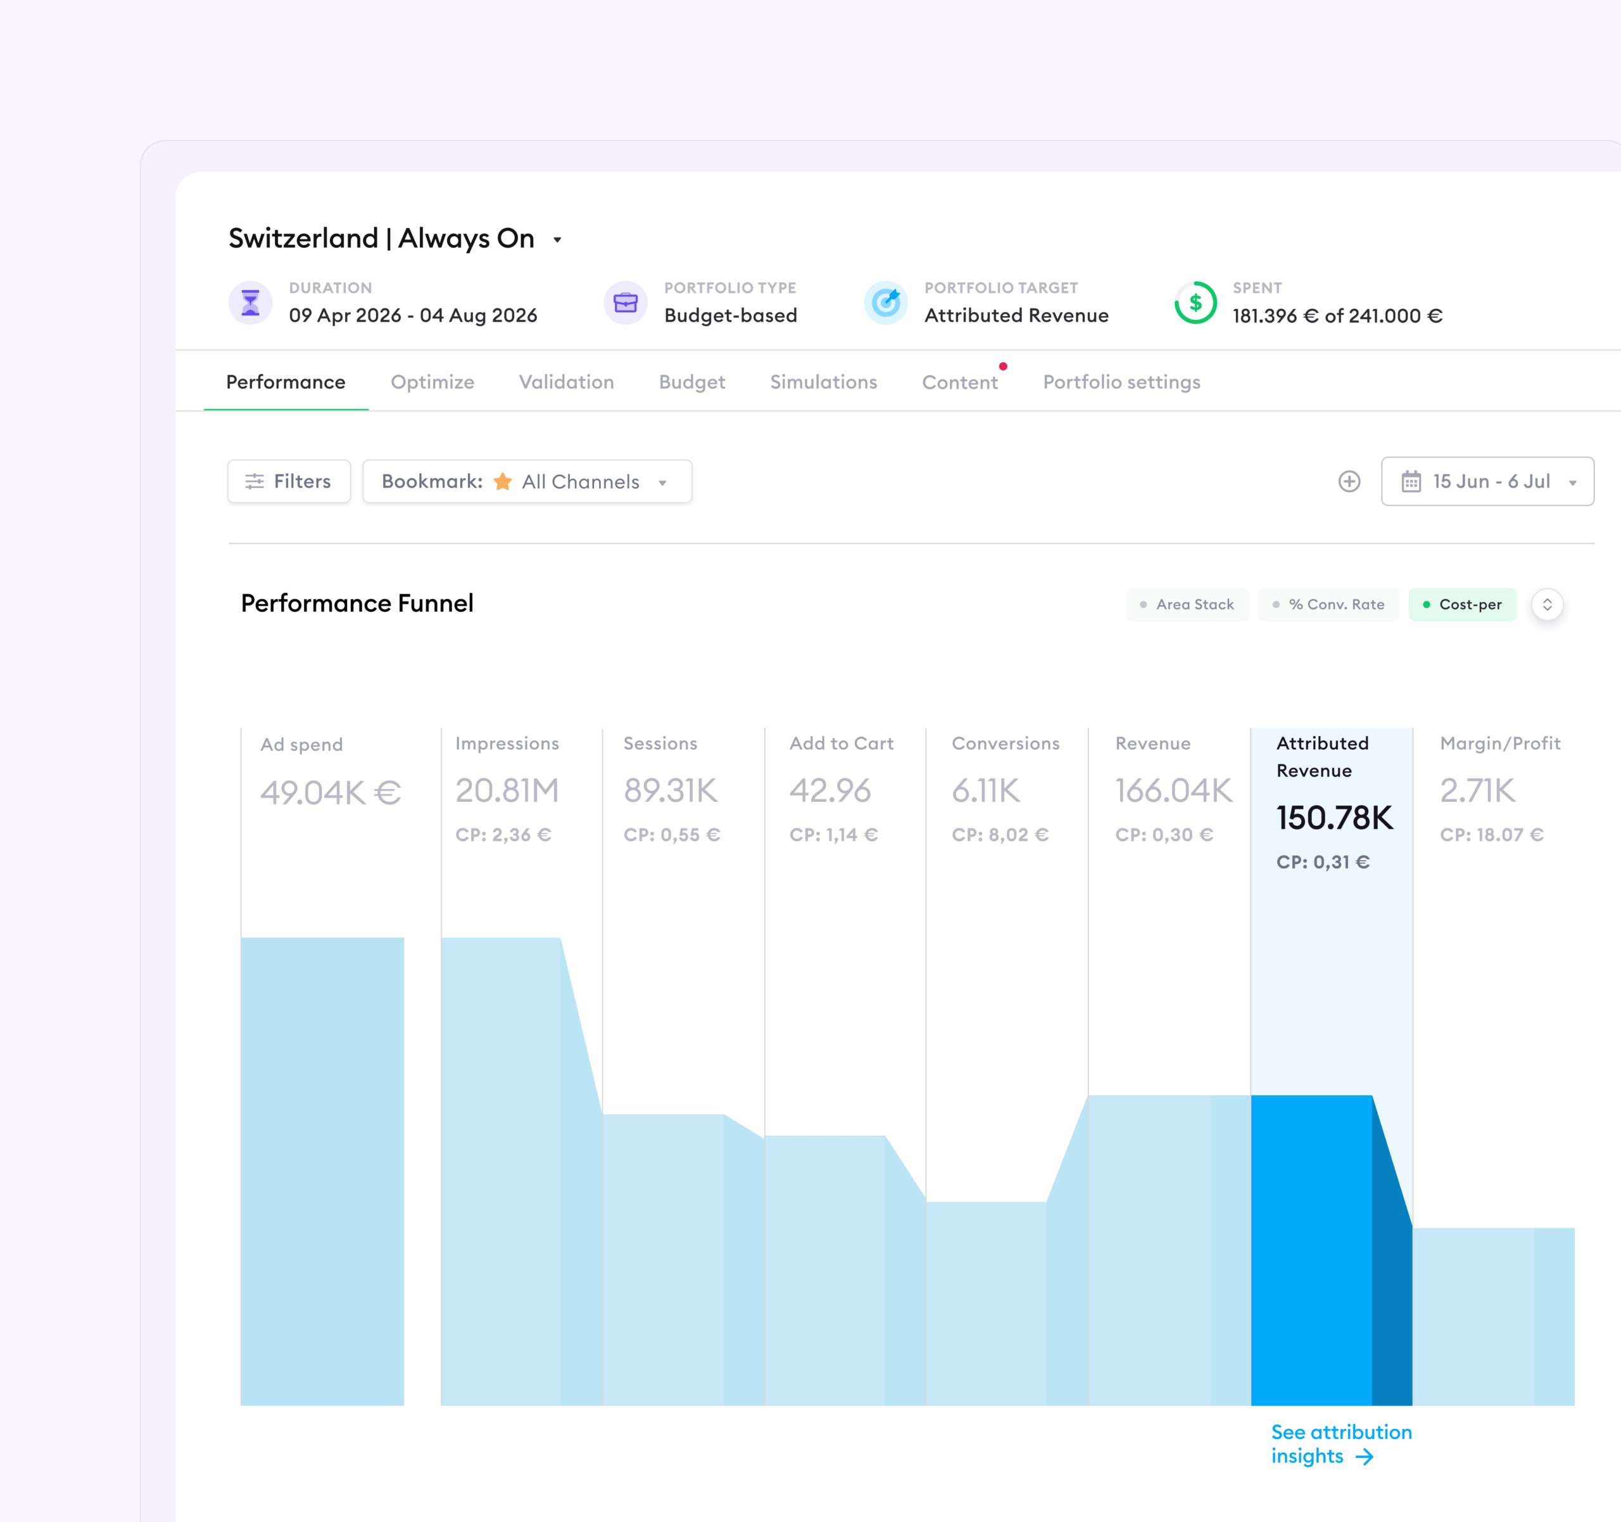Screen dimensions: 1621x1522
Task: Open Switzerland | Always On portfolio dropdown
Action: pyautogui.click(x=558, y=240)
